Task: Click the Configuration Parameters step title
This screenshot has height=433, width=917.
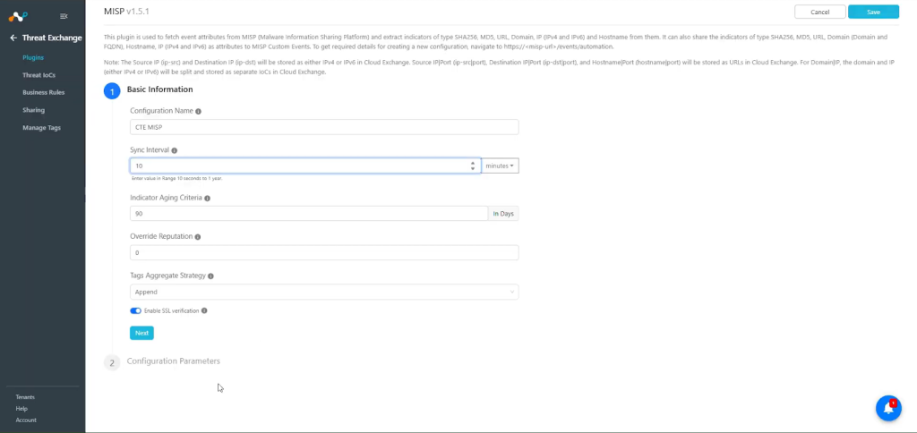Action: (174, 361)
